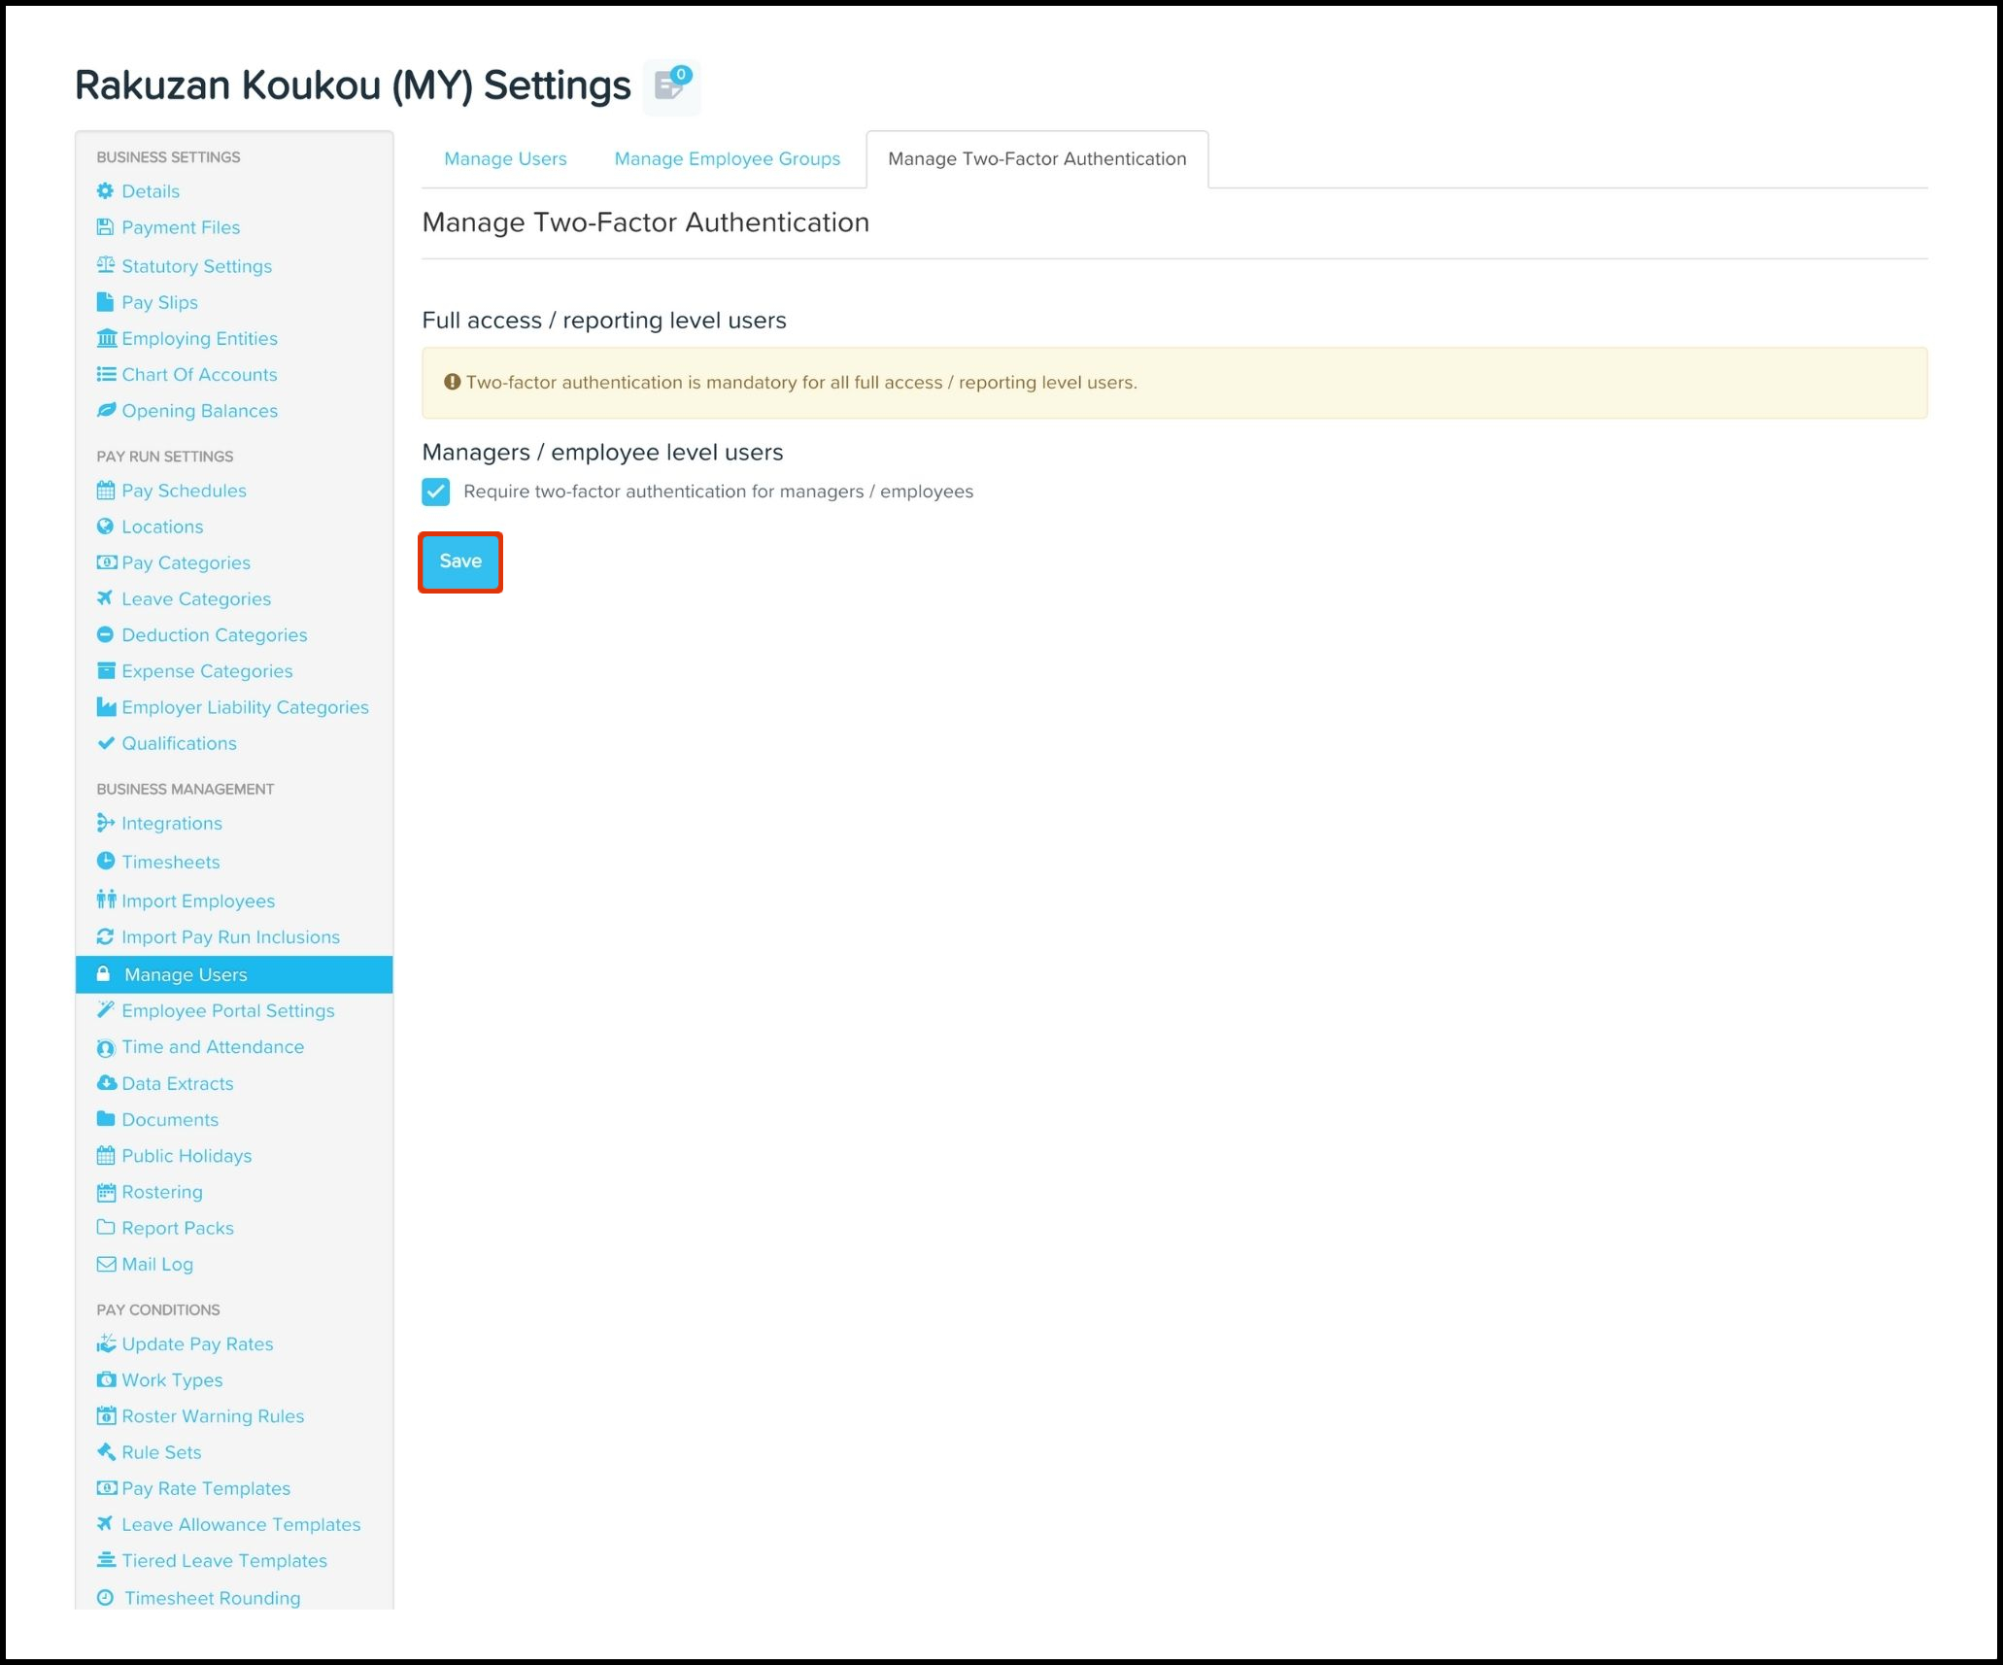Click the globe icon beside Locations
Screen dimensions: 2003x1665
click(105, 527)
